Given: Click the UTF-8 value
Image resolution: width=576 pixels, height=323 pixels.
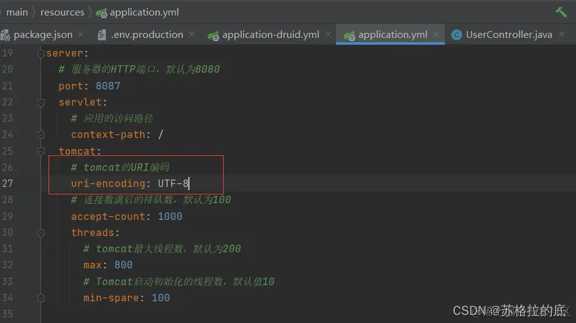Looking at the screenshot, I should pyautogui.click(x=173, y=183).
